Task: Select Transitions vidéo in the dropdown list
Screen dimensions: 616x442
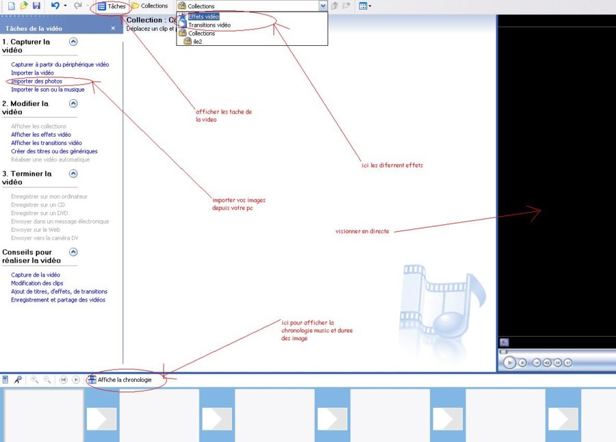Action: click(209, 25)
